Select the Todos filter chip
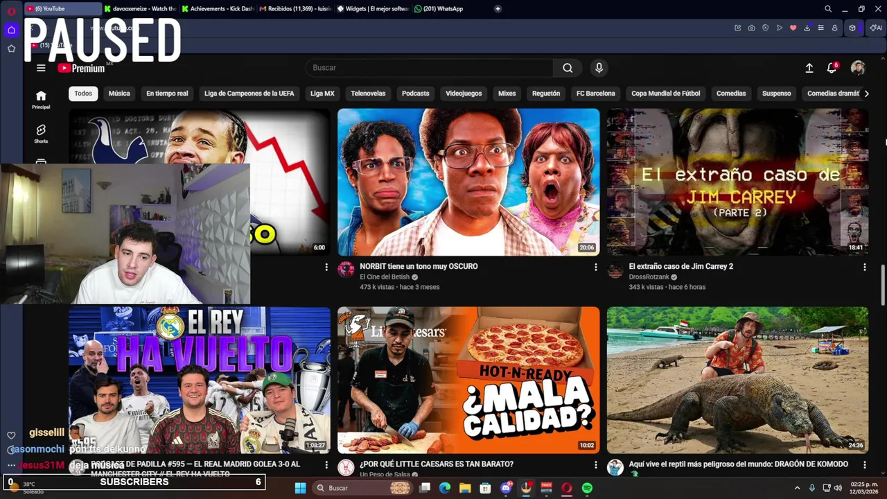887x499 pixels. 83,94
